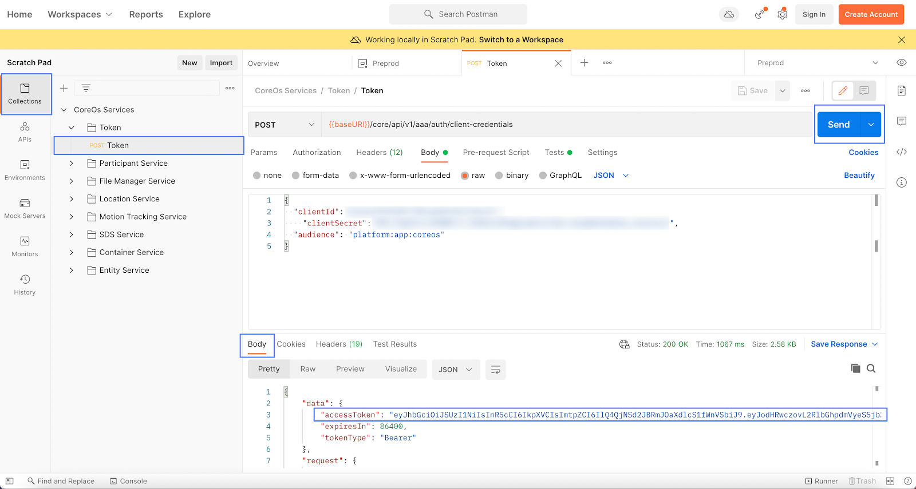
Task: Collapse the CoreOs Services collection
Action: (x=64, y=110)
